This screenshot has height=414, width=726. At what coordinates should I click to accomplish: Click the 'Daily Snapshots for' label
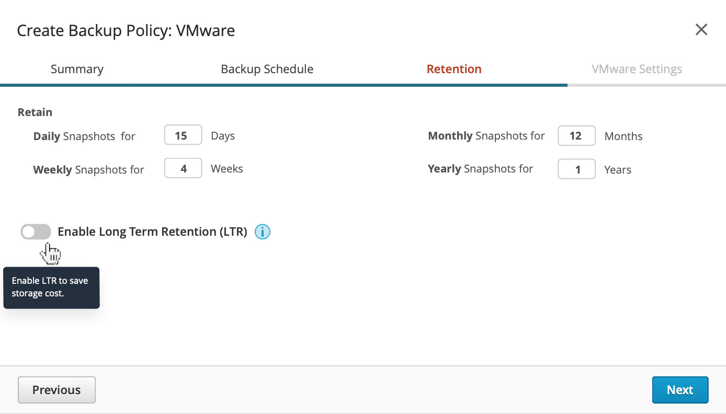coord(84,136)
